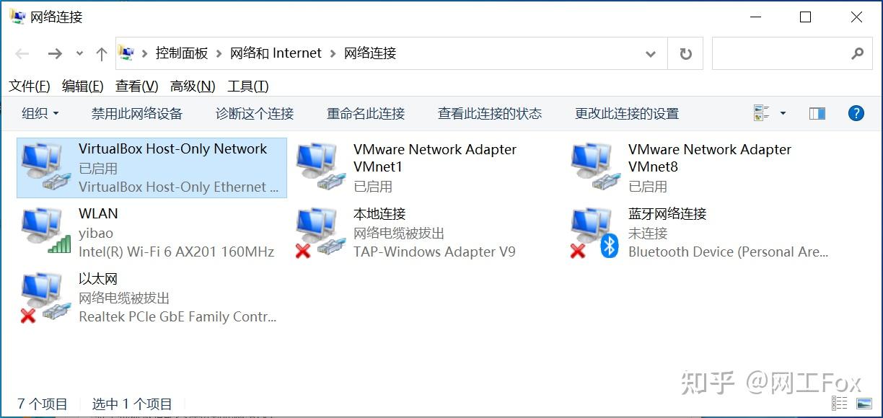Click the up navigation arrow

coord(102,53)
